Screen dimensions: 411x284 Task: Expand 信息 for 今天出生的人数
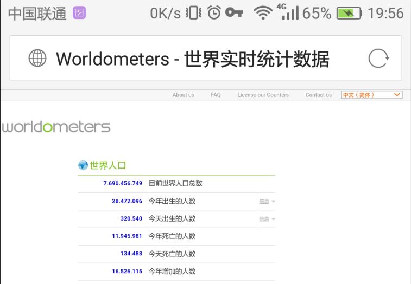pyautogui.click(x=267, y=219)
